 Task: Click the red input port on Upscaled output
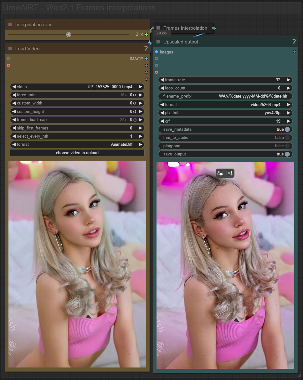point(157,72)
